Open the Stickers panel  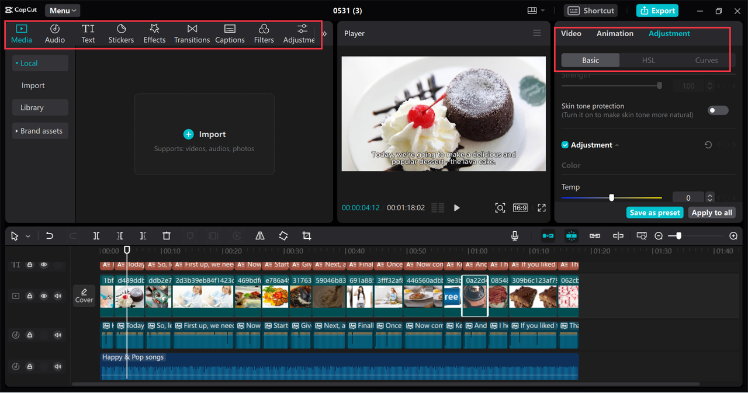(121, 34)
